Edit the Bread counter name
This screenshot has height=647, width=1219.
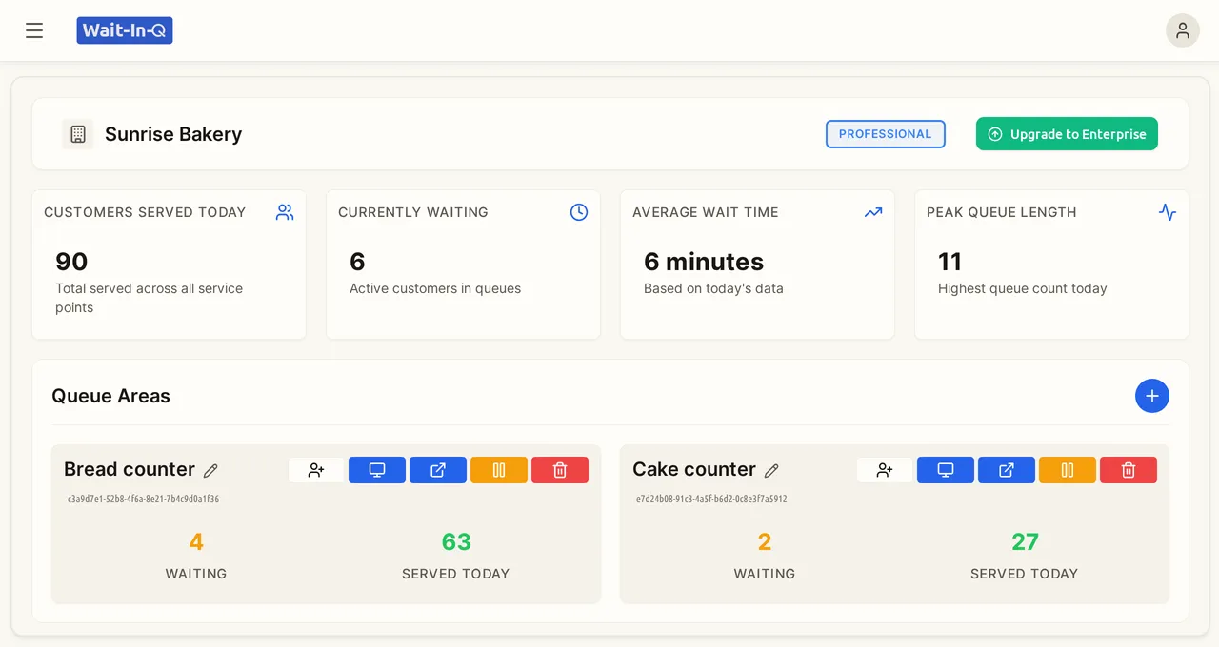coord(211,470)
